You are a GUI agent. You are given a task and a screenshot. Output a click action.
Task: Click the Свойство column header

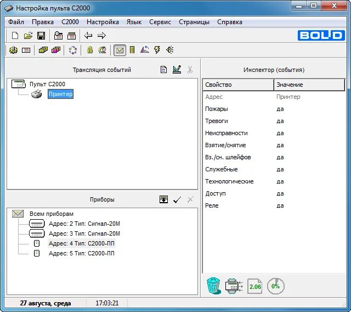point(238,85)
